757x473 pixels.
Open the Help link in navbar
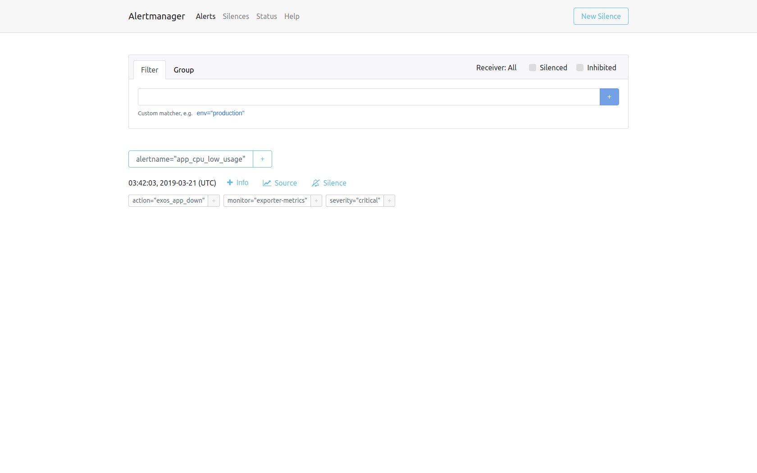click(292, 16)
